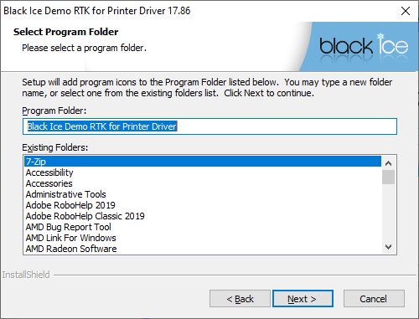Image resolution: width=419 pixels, height=319 pixels.
Task: Cancel the installation setup
Action: coord(374,299)
